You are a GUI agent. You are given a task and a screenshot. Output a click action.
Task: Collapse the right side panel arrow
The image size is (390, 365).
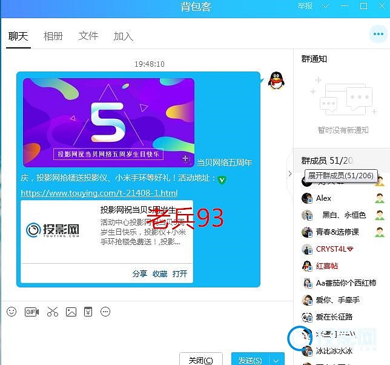tap(289, 174)
